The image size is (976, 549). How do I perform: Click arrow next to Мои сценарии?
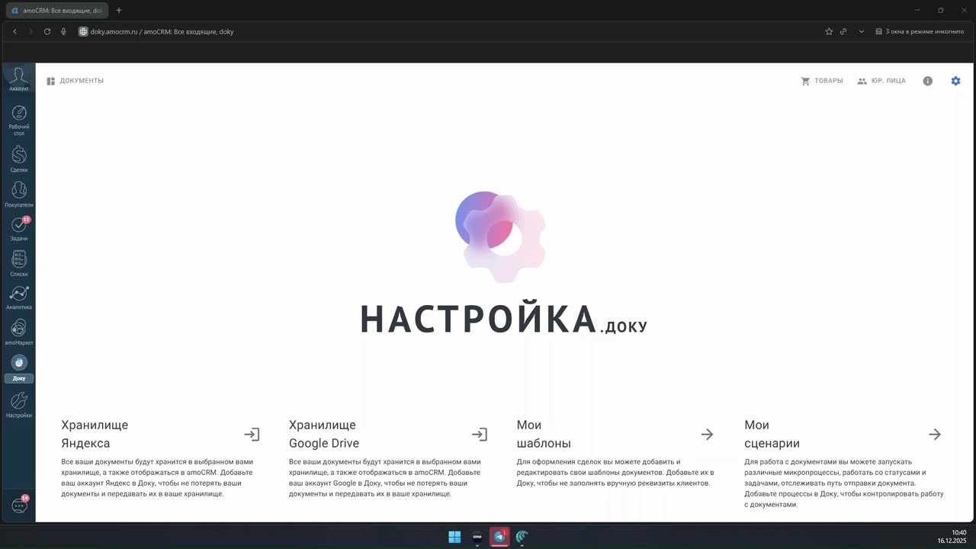[935, 435]
